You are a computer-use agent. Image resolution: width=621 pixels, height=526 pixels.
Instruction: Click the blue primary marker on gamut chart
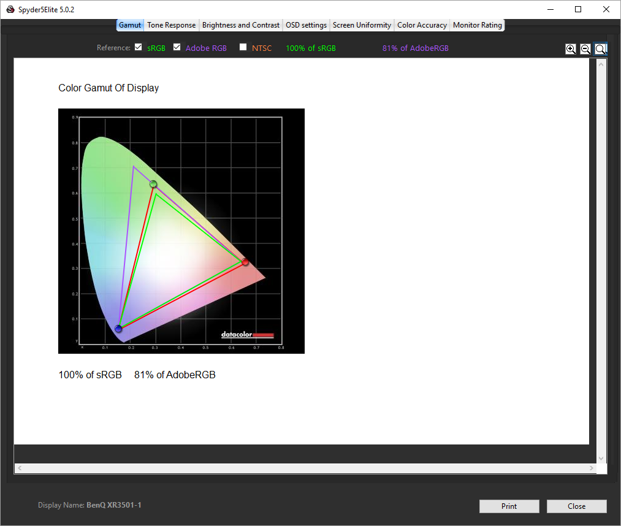[118, 329]
